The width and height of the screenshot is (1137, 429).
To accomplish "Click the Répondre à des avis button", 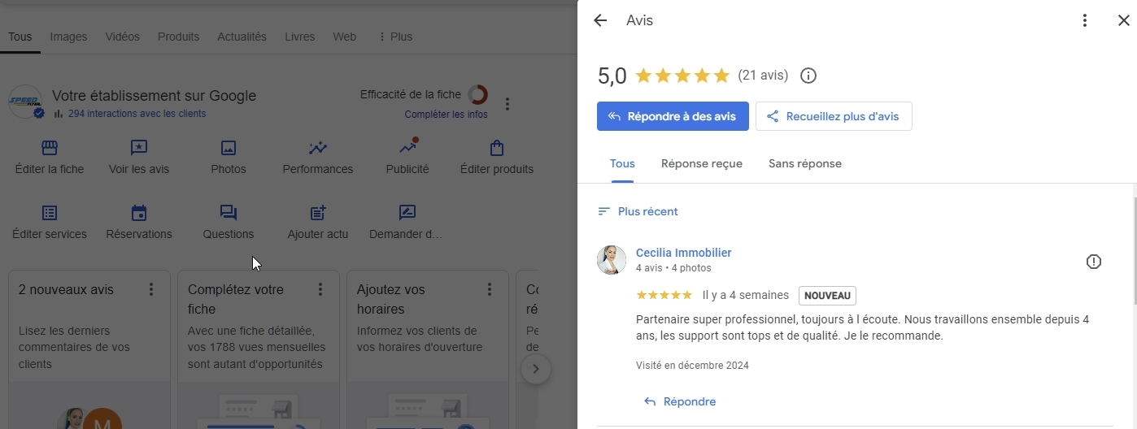I will [673, 116].
